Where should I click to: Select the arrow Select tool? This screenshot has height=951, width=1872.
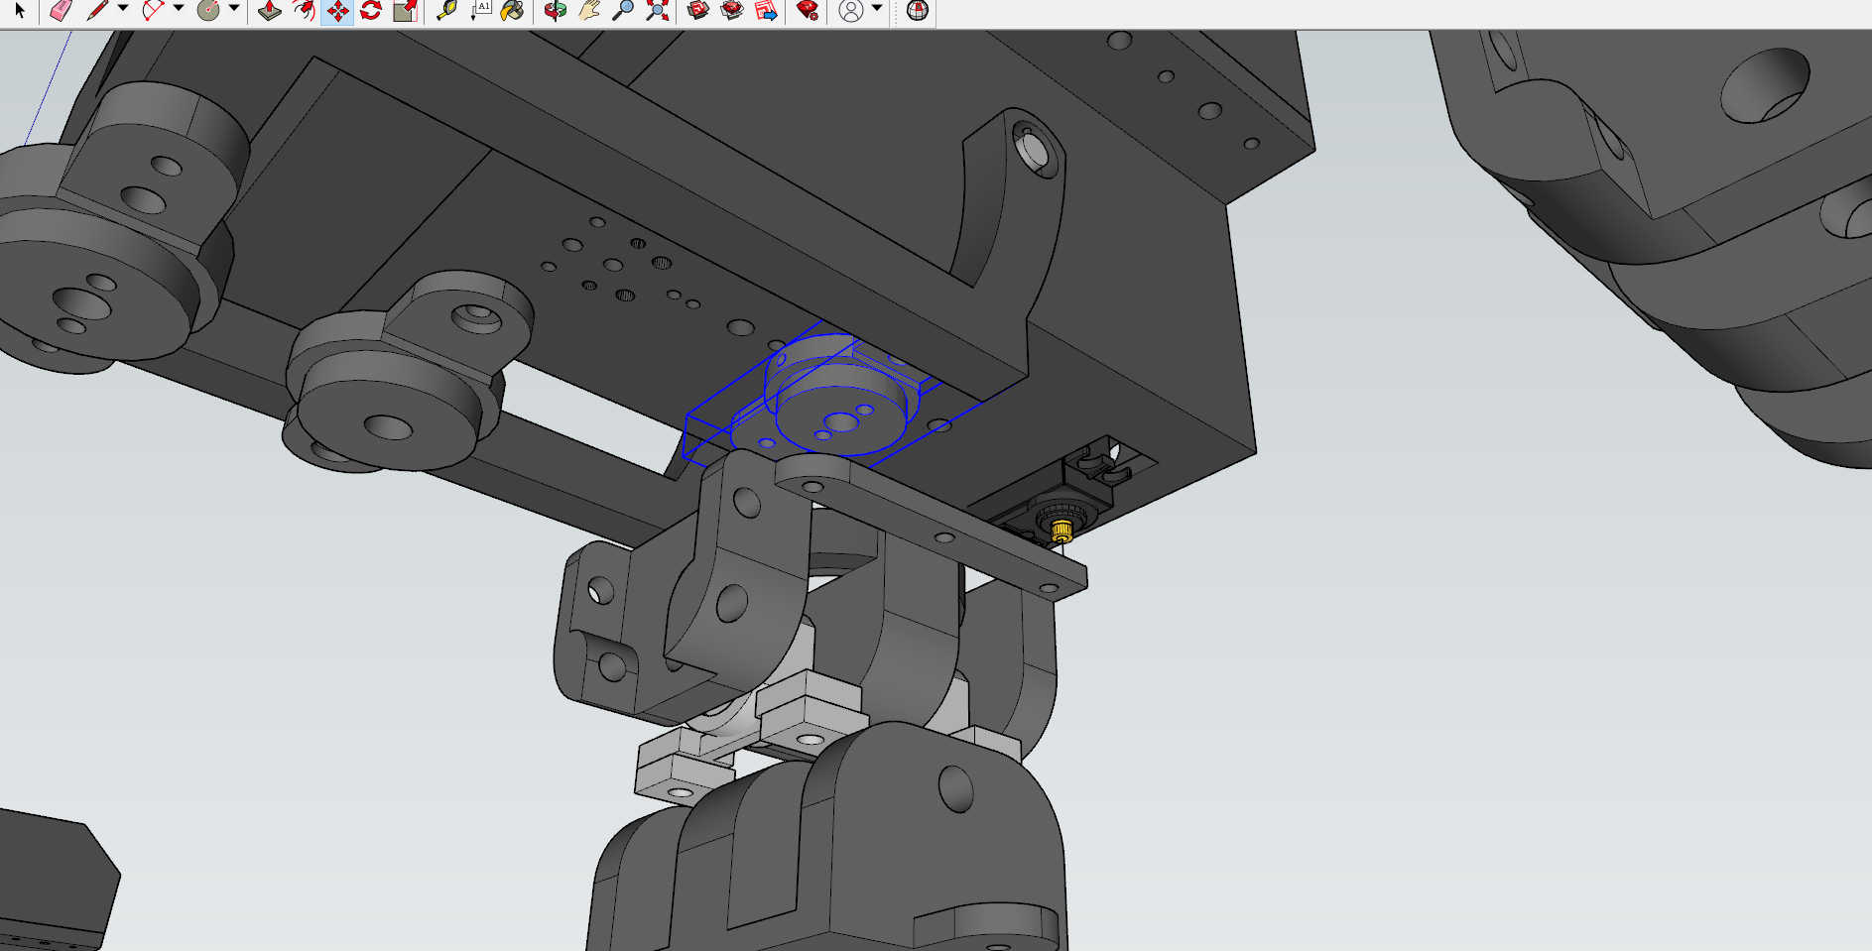click(x=19, y=11)
